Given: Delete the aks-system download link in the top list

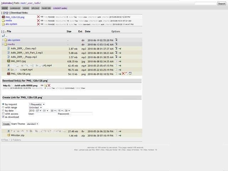Looking at the screenshot, I should pyautogui.click(x=38, y=24).
